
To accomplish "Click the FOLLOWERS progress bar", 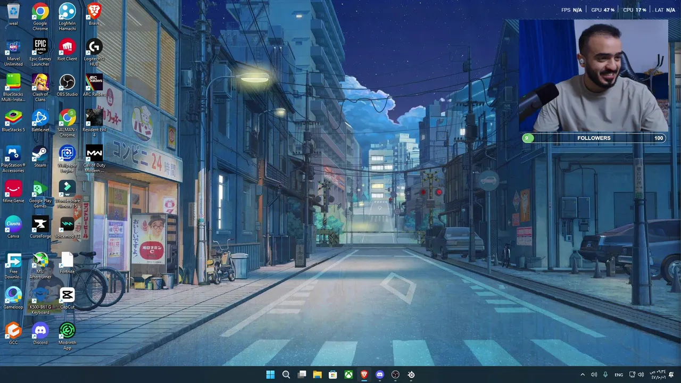I will point(594,138).
